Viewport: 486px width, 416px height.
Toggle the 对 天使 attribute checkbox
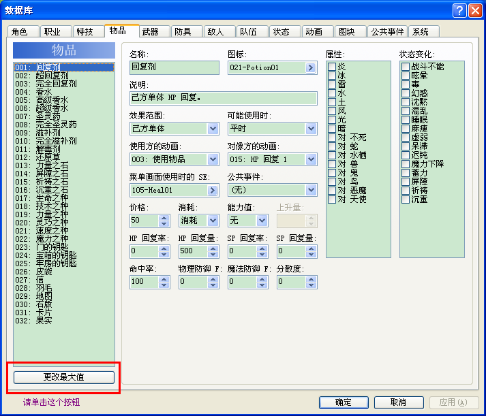click(332, 199)
